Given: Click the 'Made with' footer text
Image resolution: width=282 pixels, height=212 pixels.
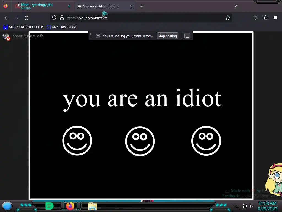Looking at the screenshot, I should coord(240,191).
